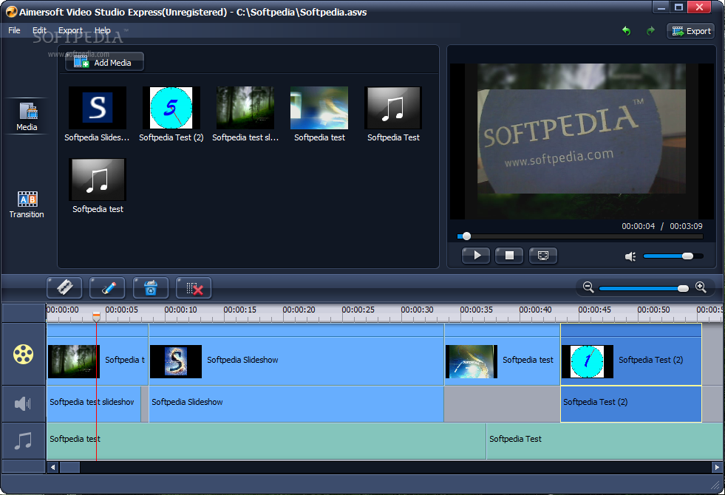Click the audio track speaker icon
Screen dimensions: 725x495
point(23,403)
